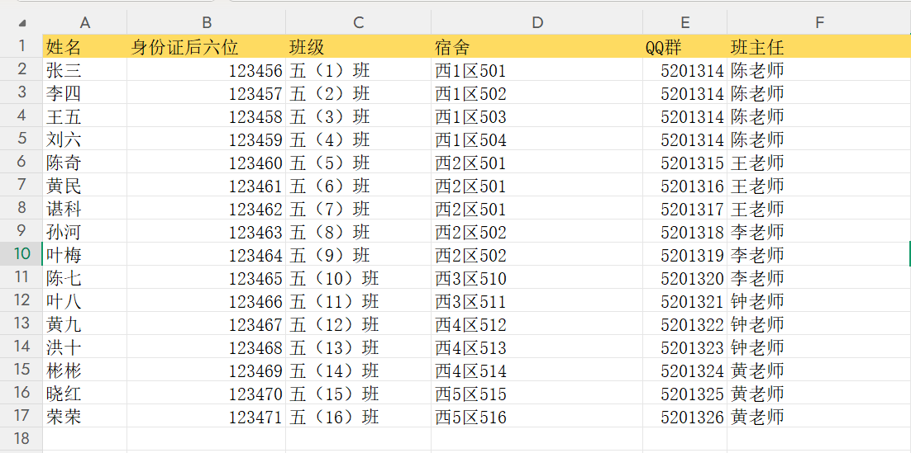Click the header cell 姓名

tap(85, 46)
